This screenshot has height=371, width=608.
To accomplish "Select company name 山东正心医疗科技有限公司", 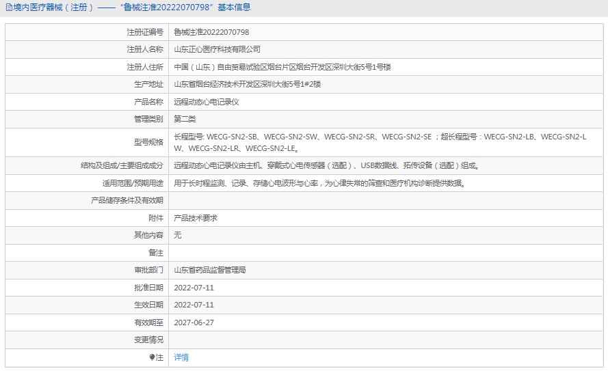I will [x=217, y=49].
